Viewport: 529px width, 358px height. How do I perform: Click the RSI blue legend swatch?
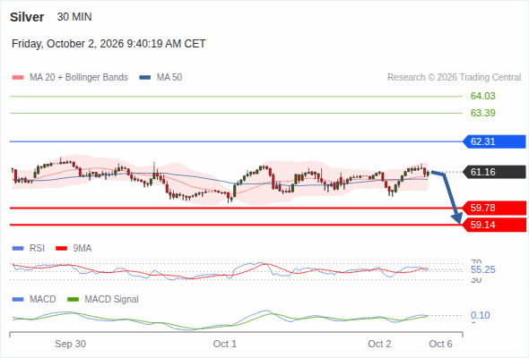click(18, 249)
